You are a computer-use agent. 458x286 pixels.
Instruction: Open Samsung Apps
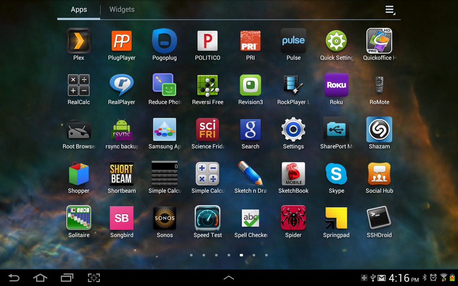165,129
